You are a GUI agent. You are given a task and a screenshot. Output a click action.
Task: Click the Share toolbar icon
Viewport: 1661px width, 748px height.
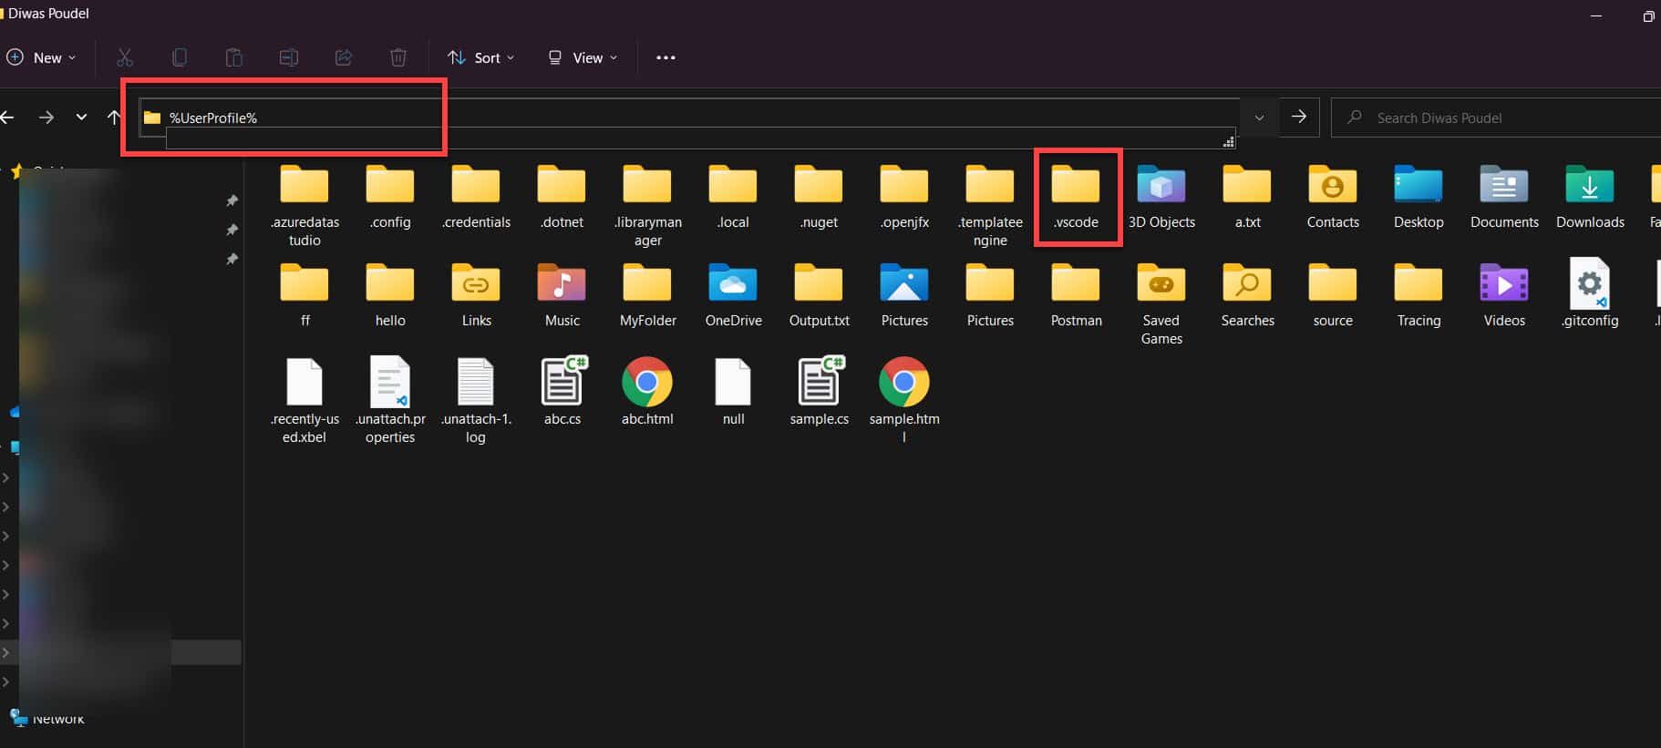pyautogui.click(x=344, y=57)
